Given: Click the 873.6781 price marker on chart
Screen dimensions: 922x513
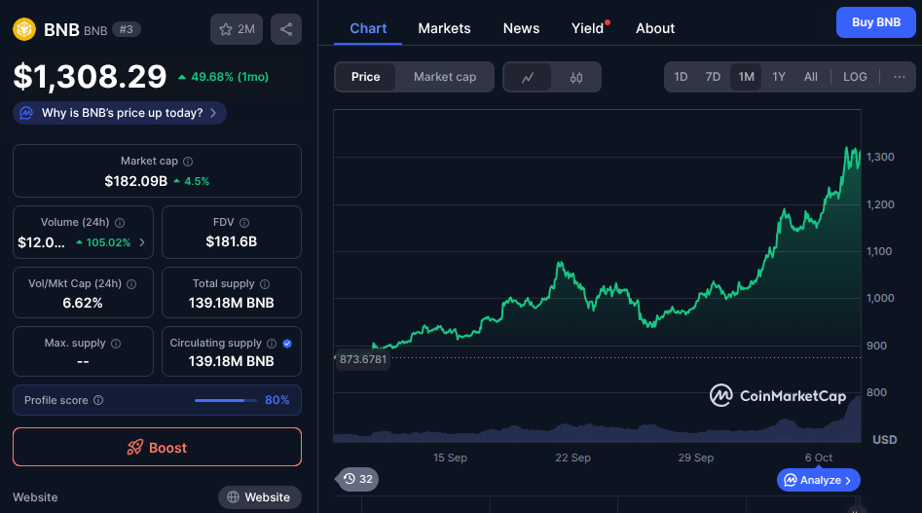Looking at the screenshot, I should 363,359.
